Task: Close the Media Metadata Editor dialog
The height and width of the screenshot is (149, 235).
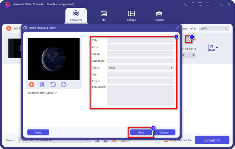Action: [x=177, y=27]
